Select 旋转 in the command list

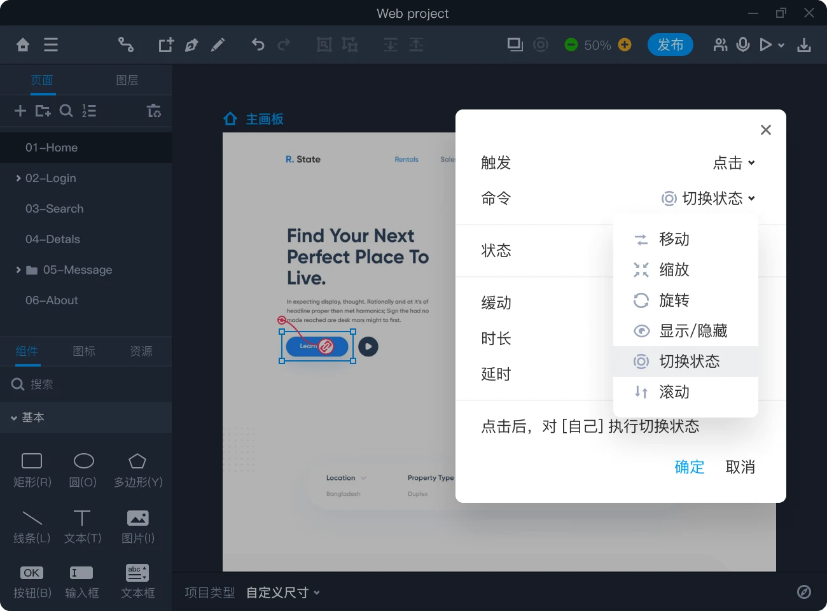(674, 300)
